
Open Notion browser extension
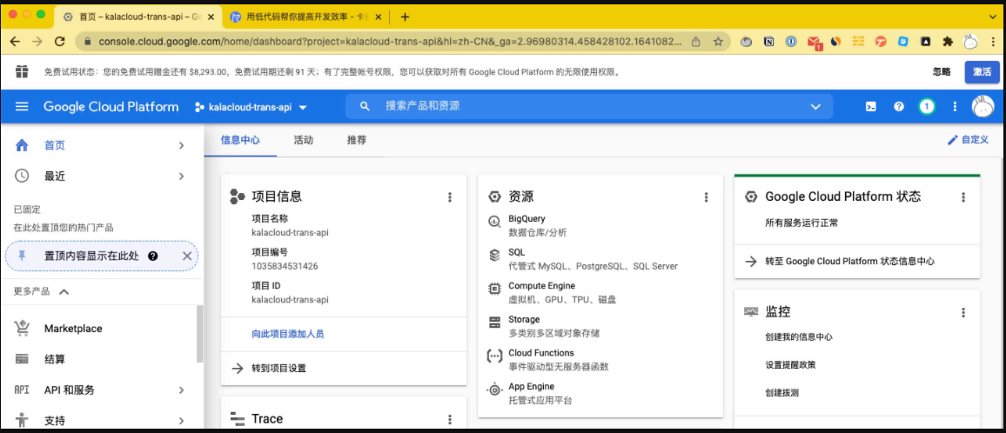coord(768,42)
